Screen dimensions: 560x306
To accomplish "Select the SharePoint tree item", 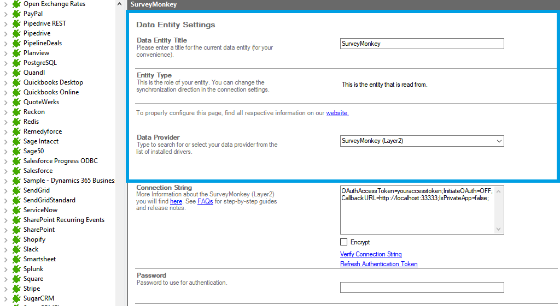I will (39, 230).
